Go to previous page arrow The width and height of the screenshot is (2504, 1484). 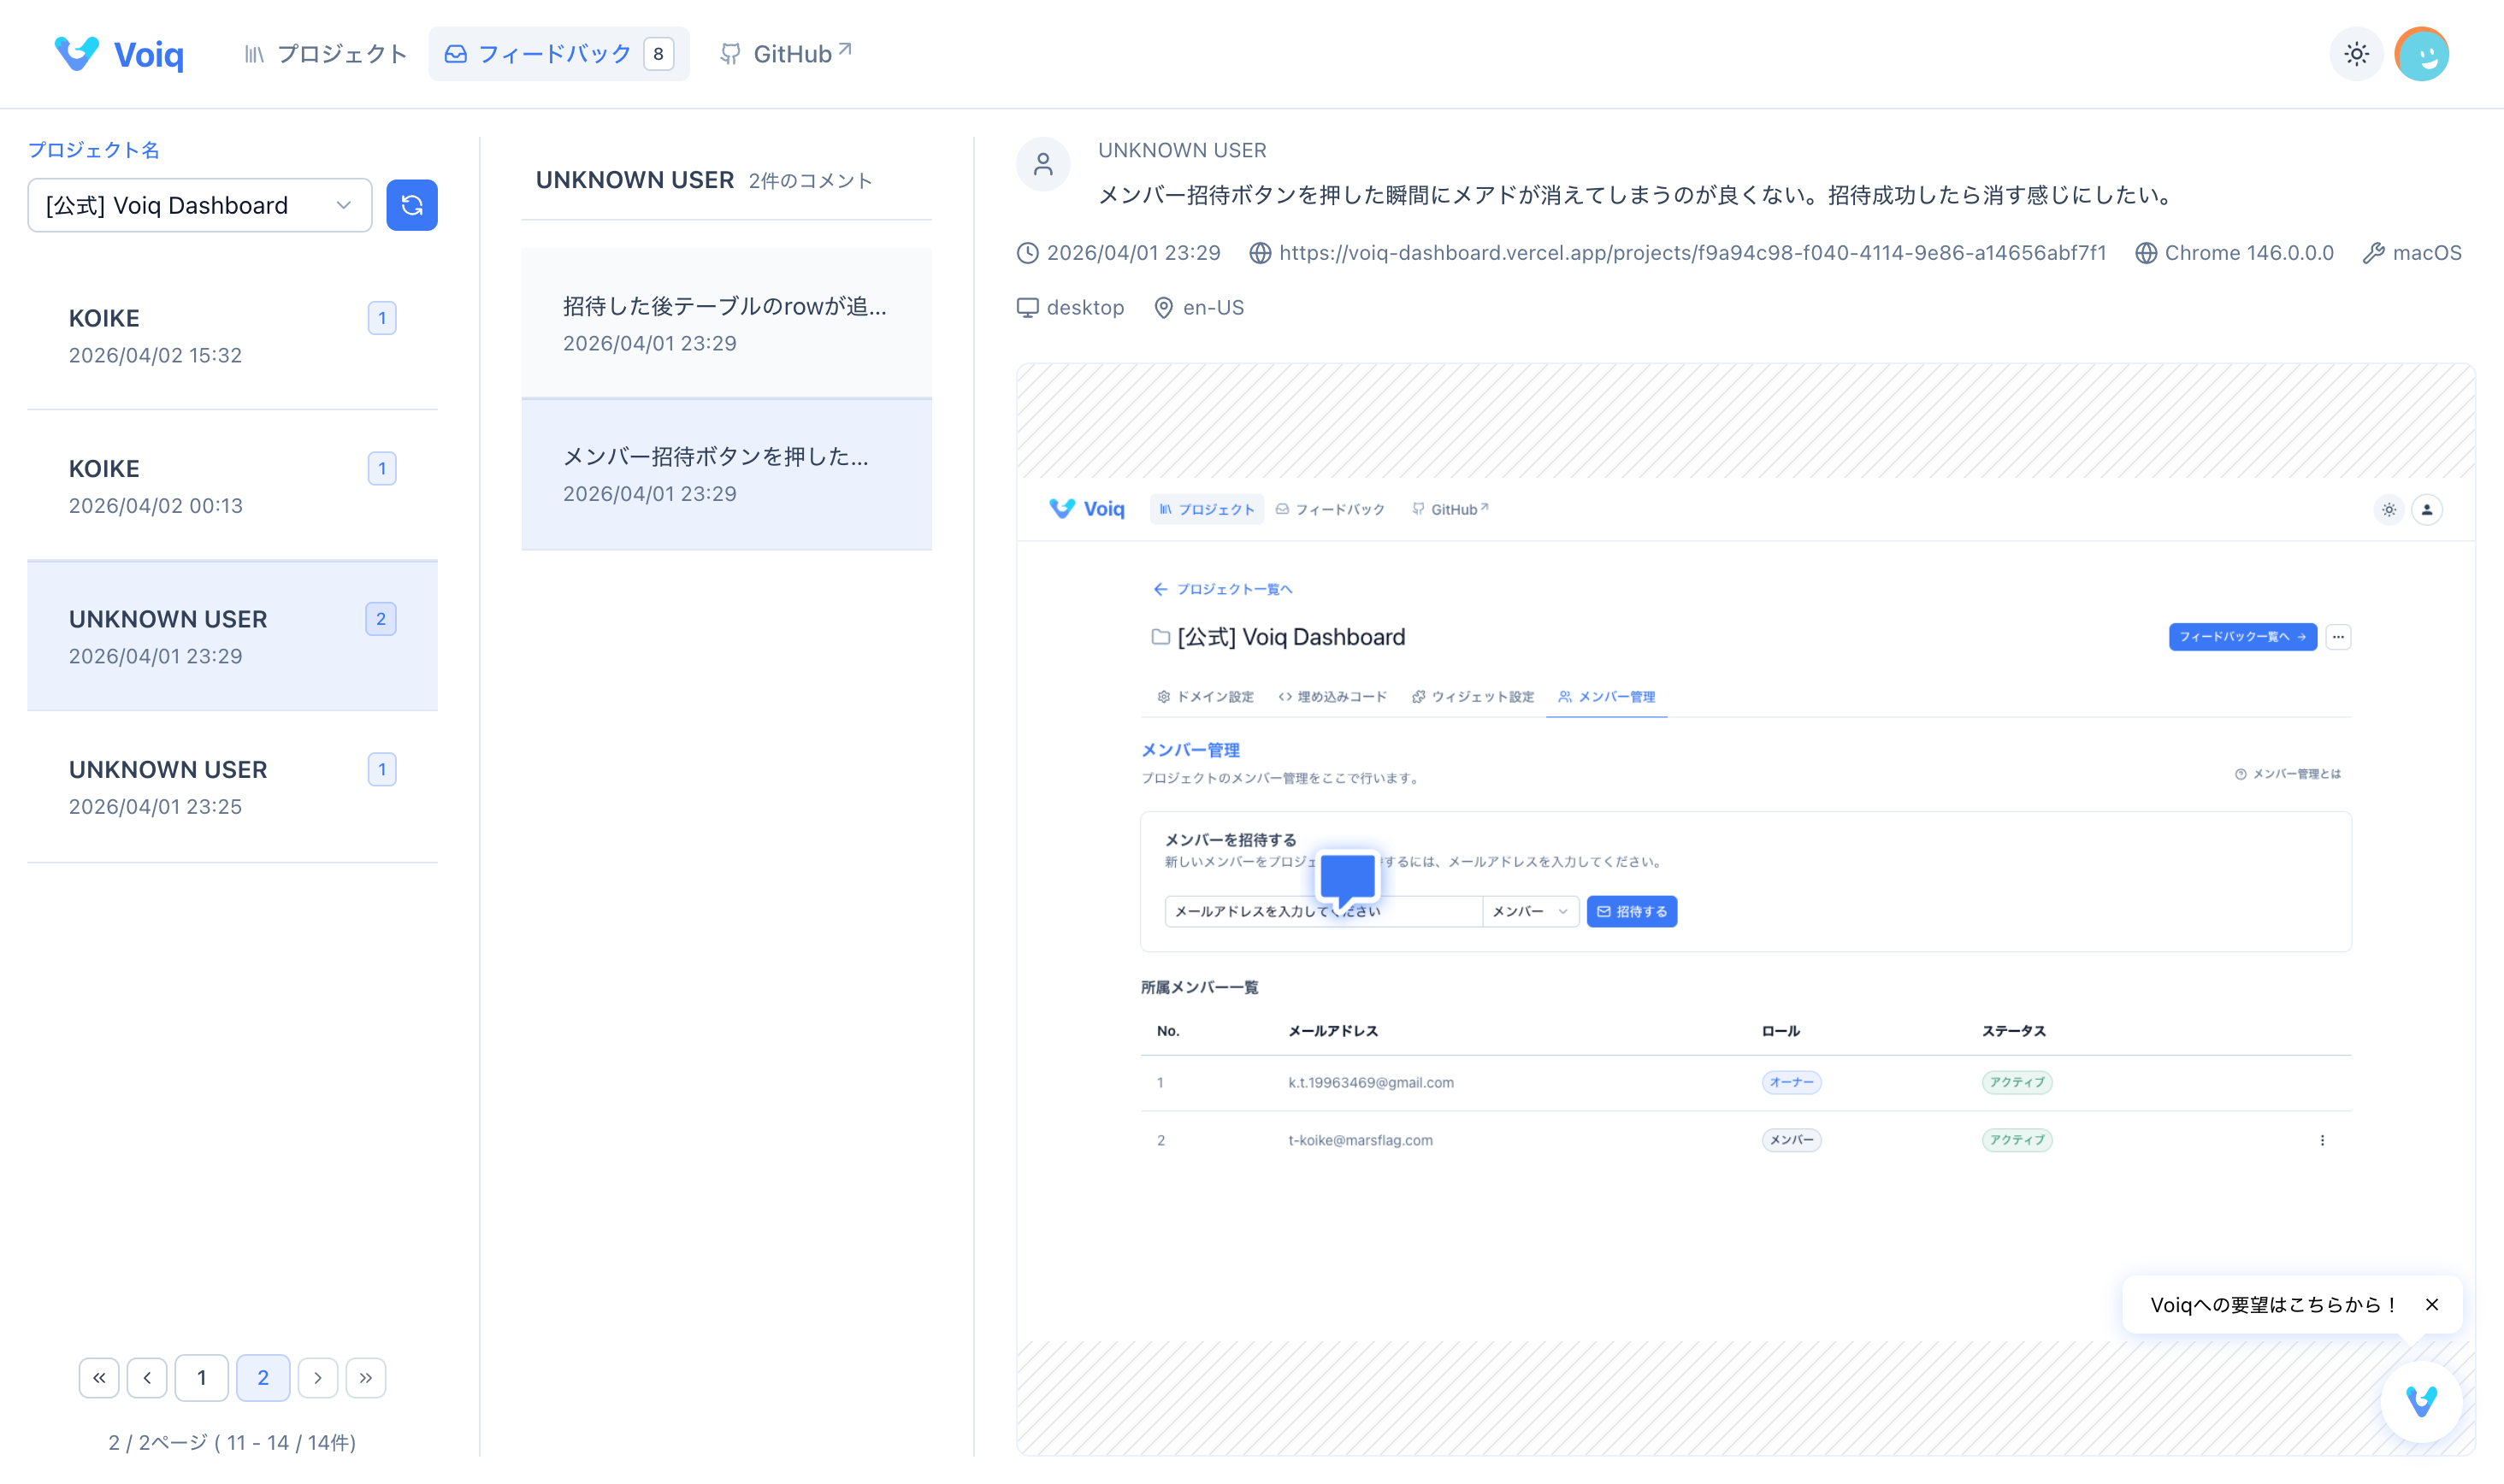pos(147,1378)
